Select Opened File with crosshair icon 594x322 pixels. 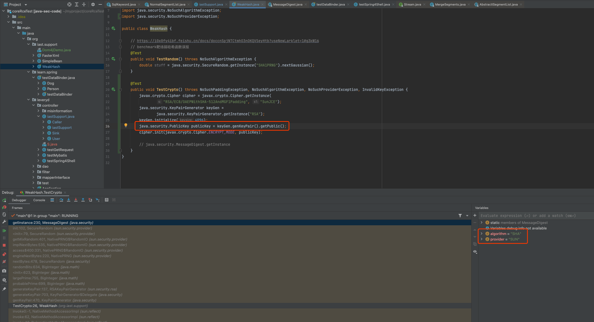click(x=69, y=4)
